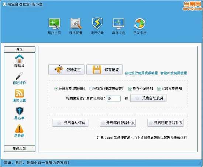Select the 旺旺发货 radio button

[x=56, y=89]
